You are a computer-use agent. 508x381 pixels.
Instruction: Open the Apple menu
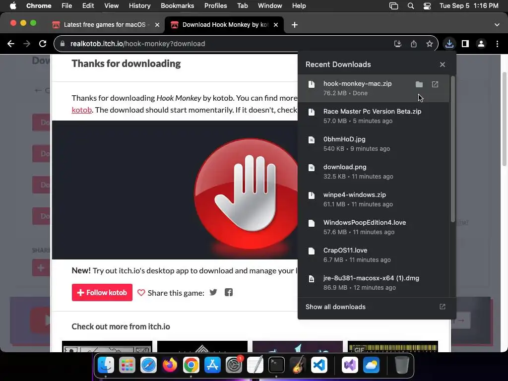coord(13,6)
